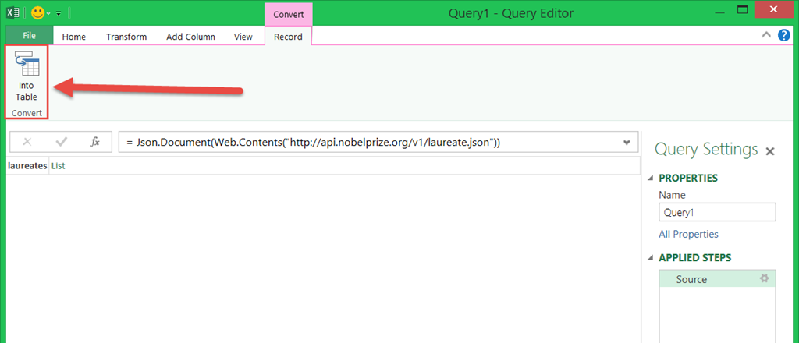
Task: Click the All Properties link
Action: 688,234
